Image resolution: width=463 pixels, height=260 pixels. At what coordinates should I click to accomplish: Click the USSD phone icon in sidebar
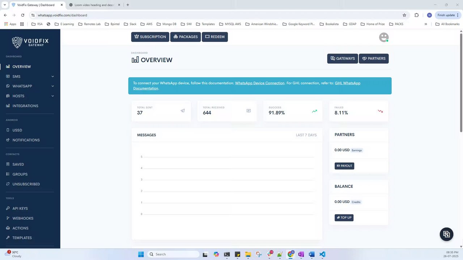8,130
